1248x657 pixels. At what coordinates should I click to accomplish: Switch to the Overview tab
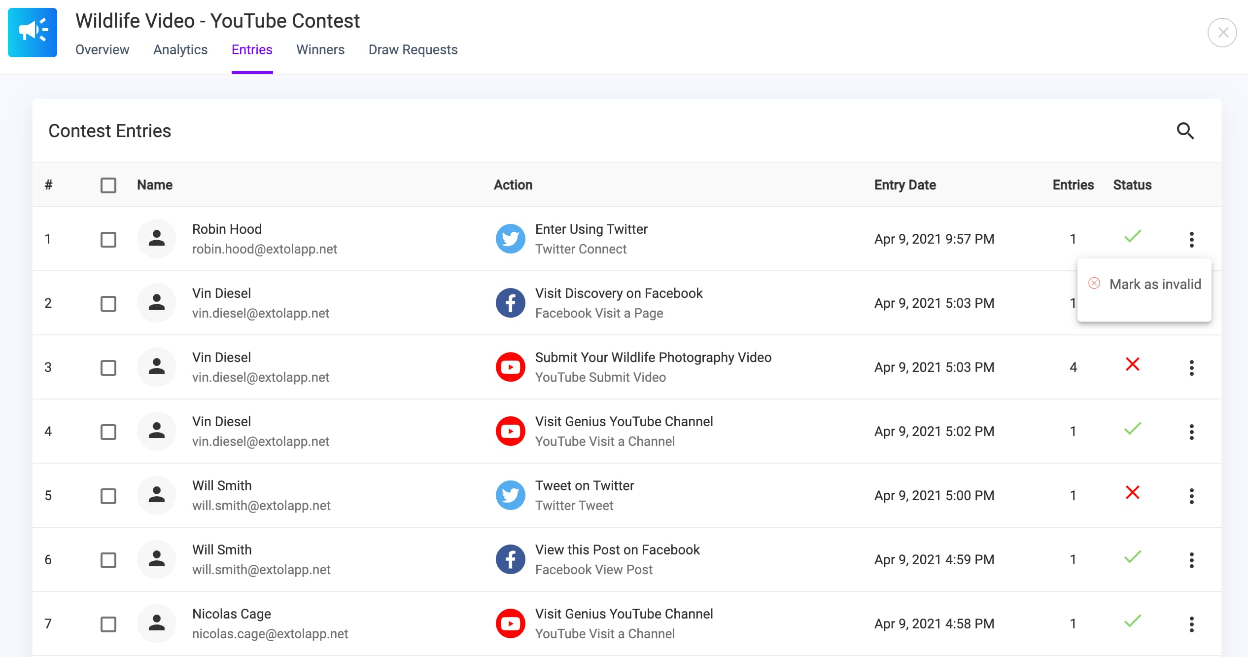[x=102, y=50]
